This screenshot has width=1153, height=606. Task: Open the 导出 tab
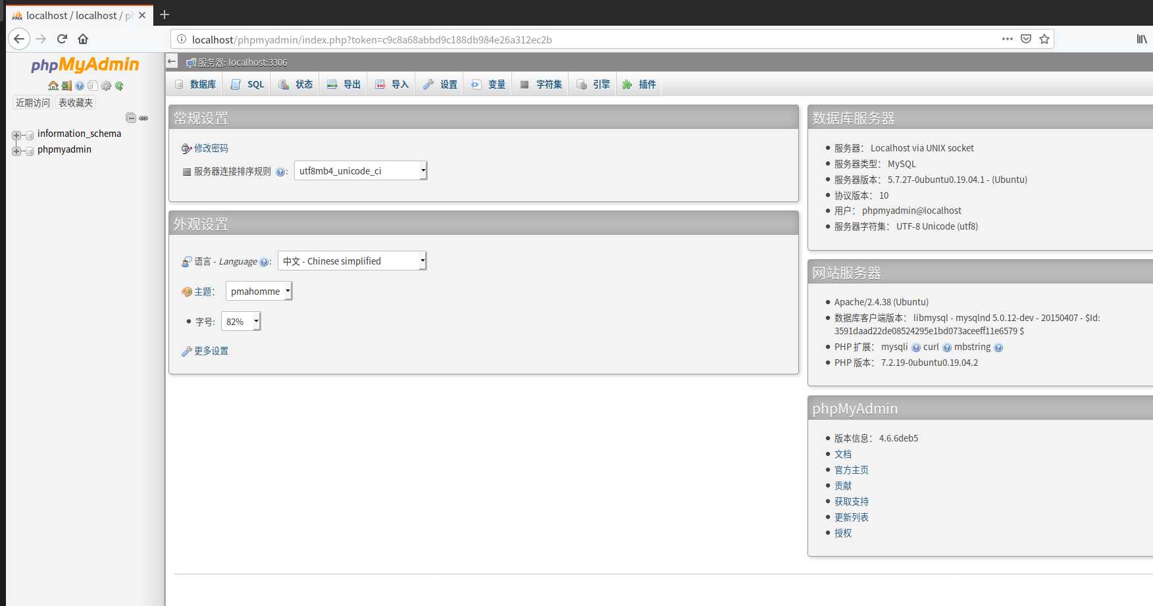tap(344, 84)
